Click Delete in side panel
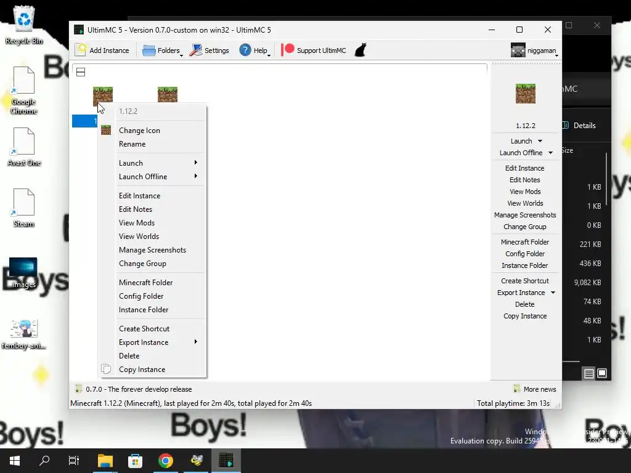631x473 pixels. (525, 304)
